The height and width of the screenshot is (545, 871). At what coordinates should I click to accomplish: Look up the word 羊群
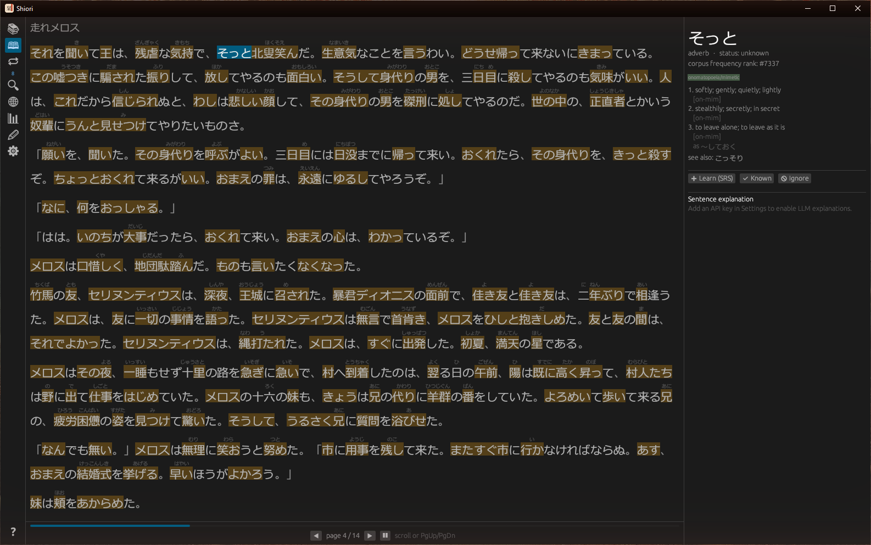tap(438, 397)
